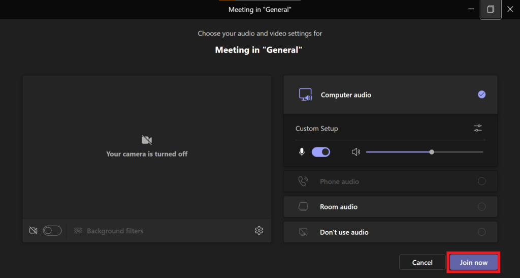
Task: Open Background filters
Action: pos(109,231)
